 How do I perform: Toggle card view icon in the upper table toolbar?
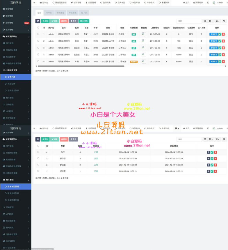205,21
